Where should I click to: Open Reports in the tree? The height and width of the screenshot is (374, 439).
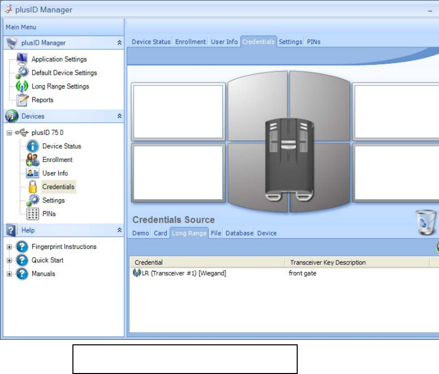[x=42, y=100]
